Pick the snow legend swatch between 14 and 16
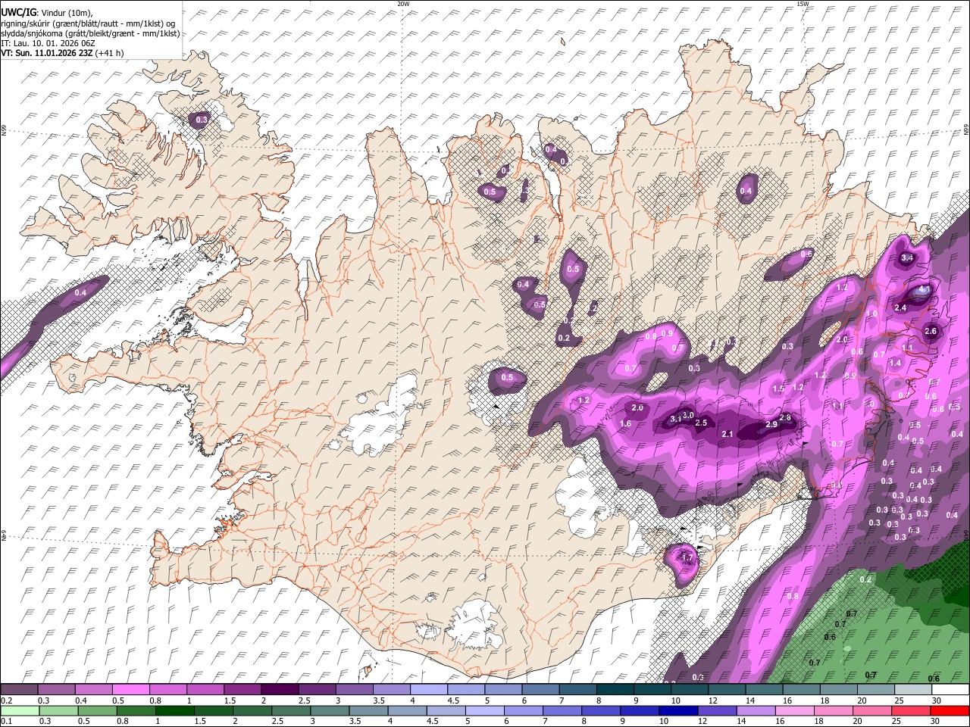This screenshot has width=970, height=727. pos(765,690)
